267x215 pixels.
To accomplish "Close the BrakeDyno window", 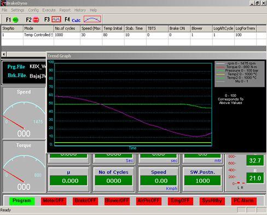I will (264, 3).
